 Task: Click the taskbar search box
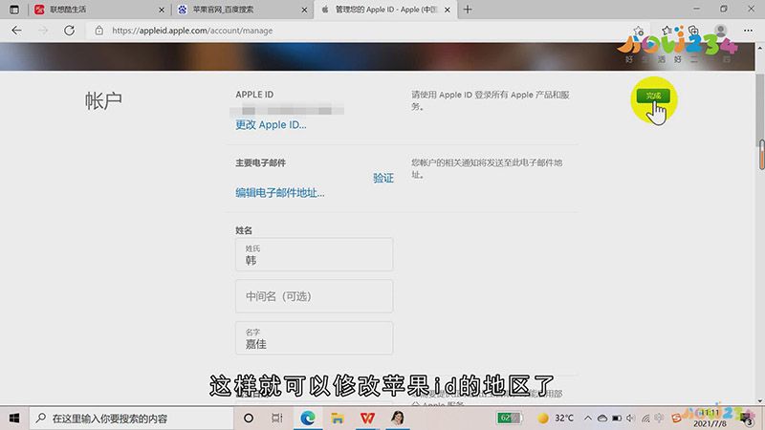(132, 419)
